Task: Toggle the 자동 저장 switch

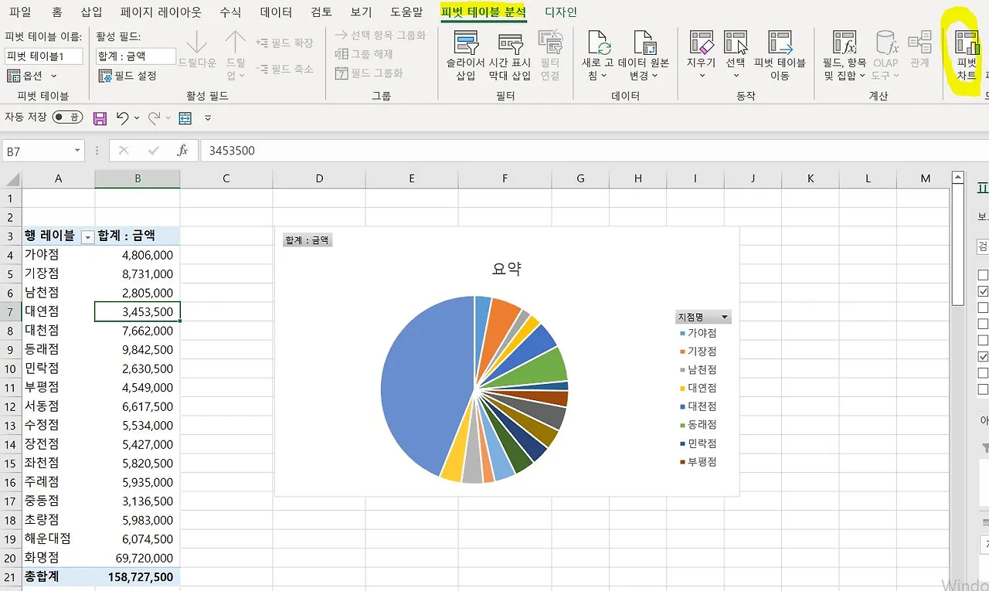Action: (x=67, y=117)
